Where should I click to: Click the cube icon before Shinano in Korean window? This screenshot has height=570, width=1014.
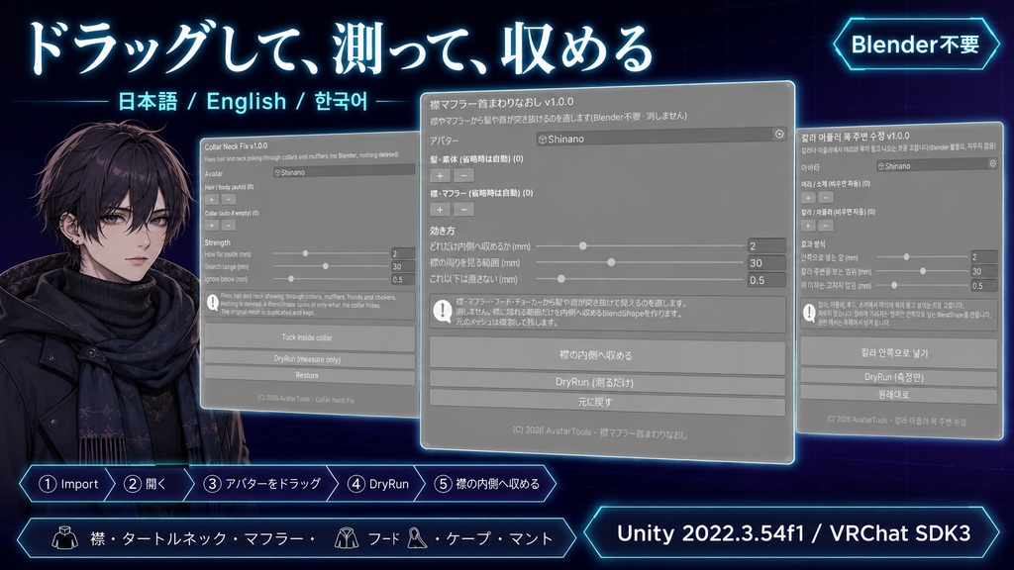880,166
